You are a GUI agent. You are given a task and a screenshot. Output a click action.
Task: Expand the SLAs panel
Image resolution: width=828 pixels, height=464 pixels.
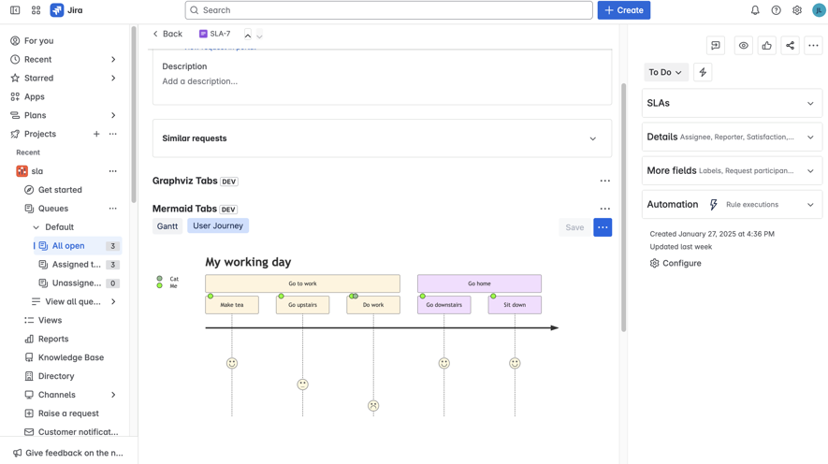pyautogui.click(x=732, y=103)
